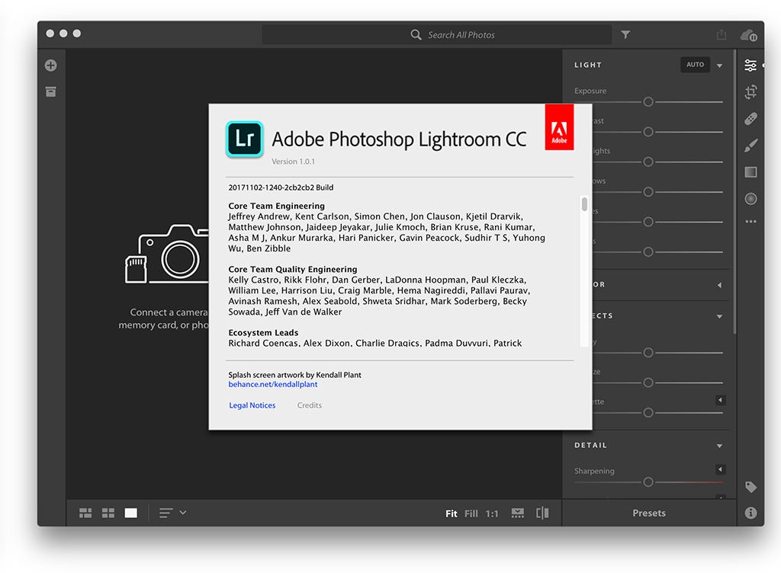Open cloud sync status icon
The image size is (781, 573).
(x=748, y=35)
